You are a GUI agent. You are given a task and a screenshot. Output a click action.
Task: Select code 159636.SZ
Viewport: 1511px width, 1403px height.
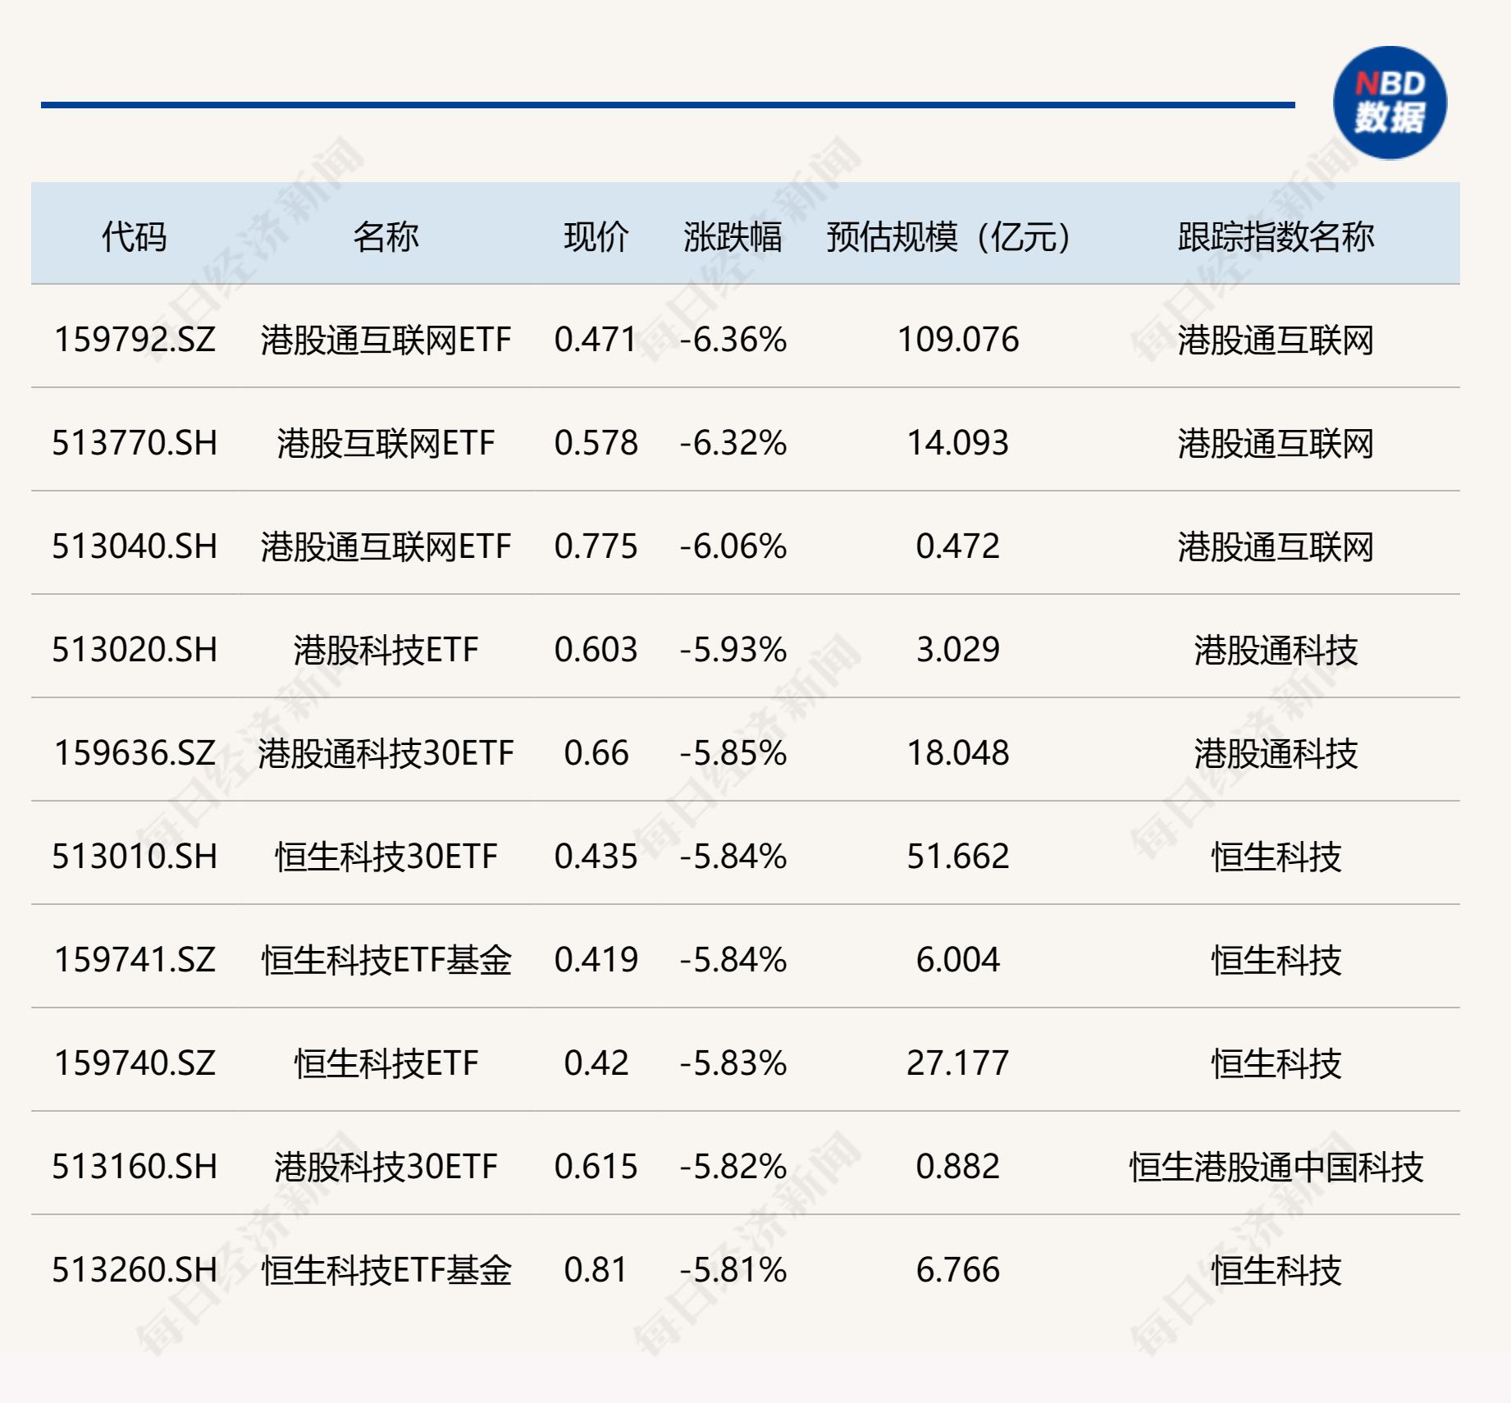[x=135, y=753]
